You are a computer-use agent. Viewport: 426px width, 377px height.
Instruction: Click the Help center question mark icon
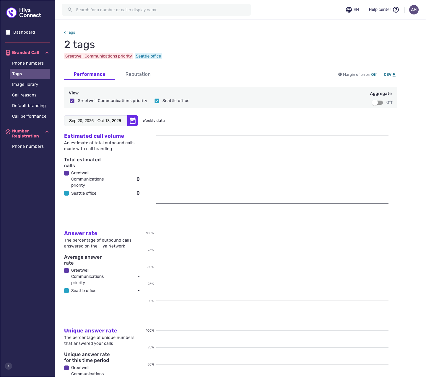click(396, 10)
